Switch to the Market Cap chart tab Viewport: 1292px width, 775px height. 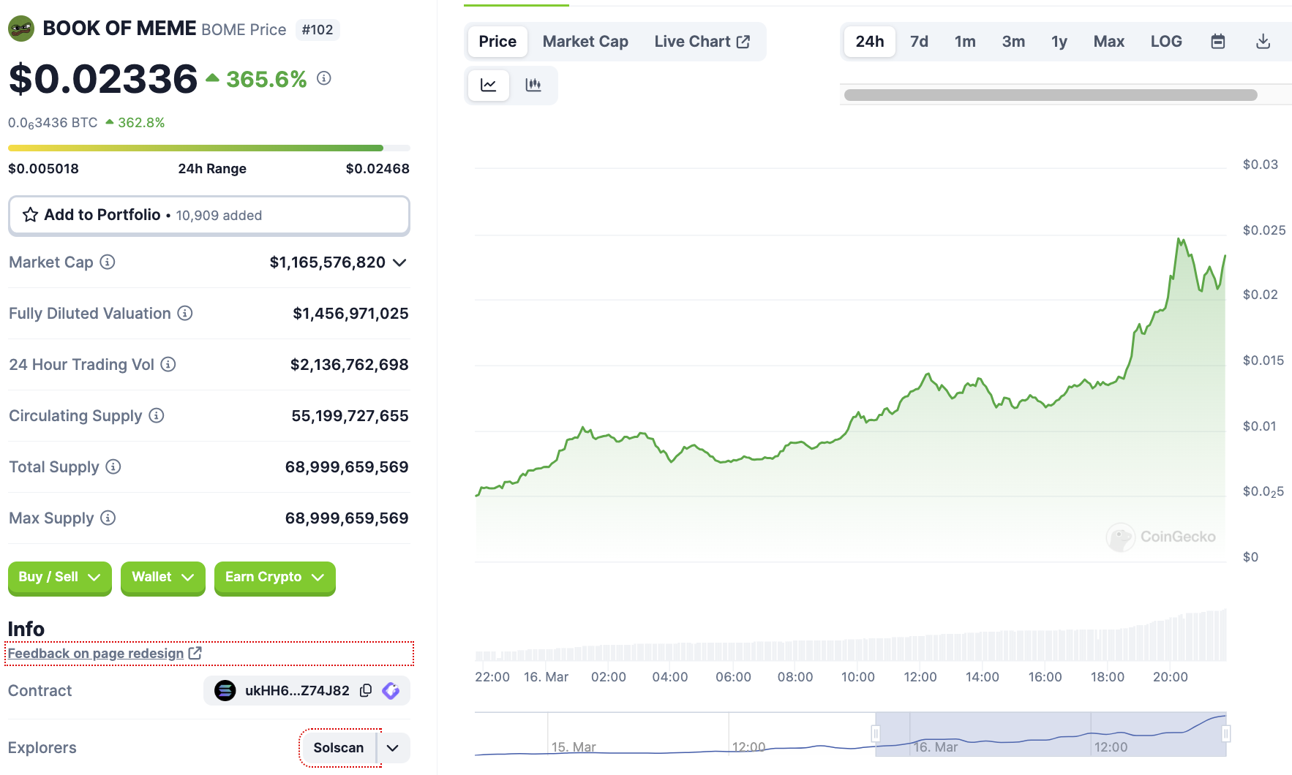pyautogui.click(x=585, y=42)
